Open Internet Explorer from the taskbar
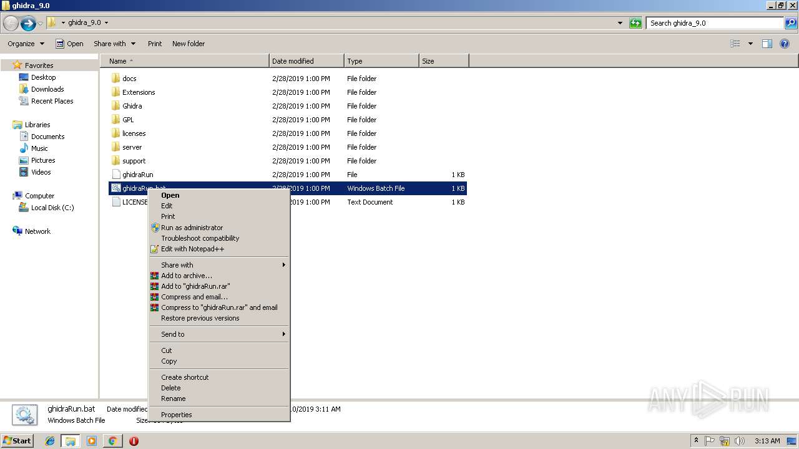The width and height of the screenshot is (799, 449). point(50,441)
